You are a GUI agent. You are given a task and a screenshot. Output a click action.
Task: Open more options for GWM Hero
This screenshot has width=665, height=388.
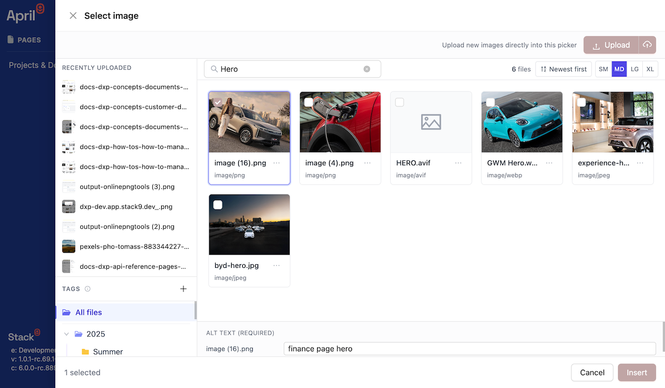tap(549, 163)
